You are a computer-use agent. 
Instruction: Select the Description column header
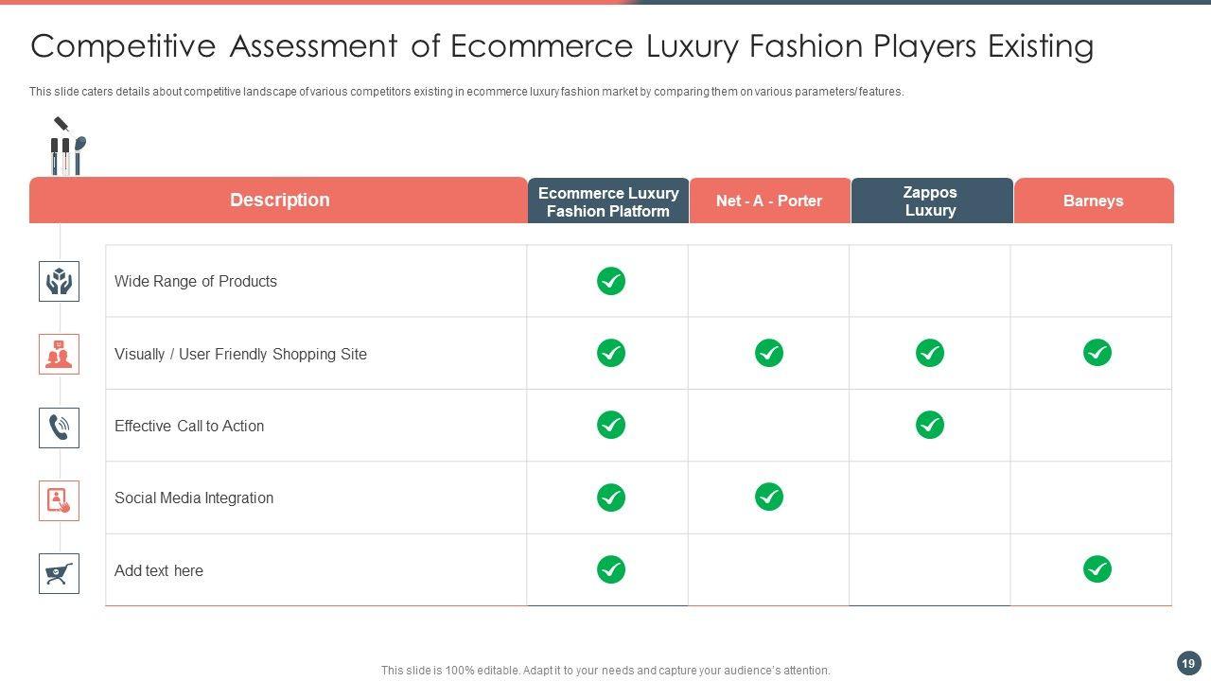coord(278,200)
